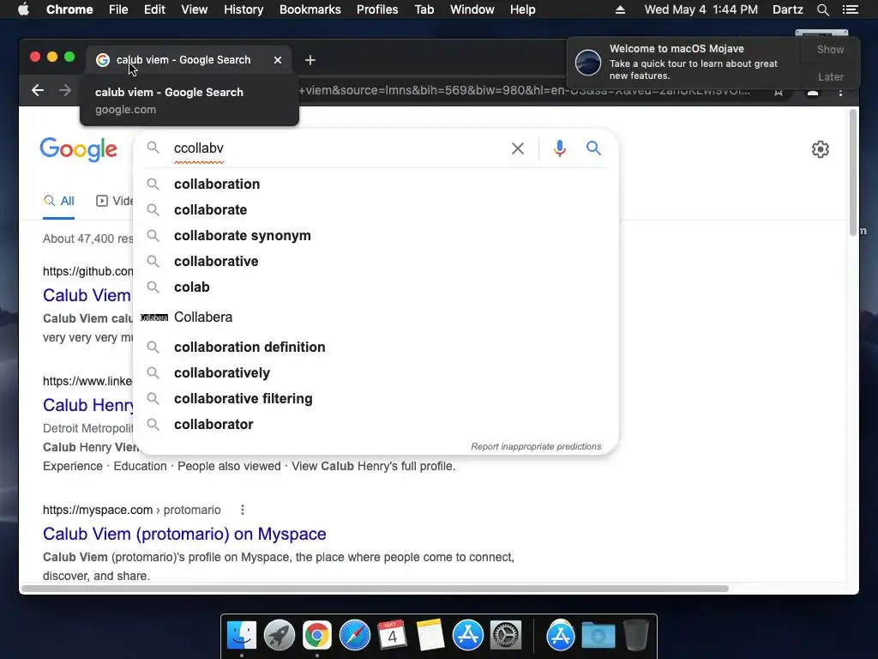Open Finder from the dock
The height and width of the screenshot is (659, 878).
click(x=241, y=636)
